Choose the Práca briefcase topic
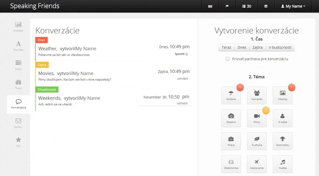The image size is (319, 176). pyautogui.click(x=231, y=141)
